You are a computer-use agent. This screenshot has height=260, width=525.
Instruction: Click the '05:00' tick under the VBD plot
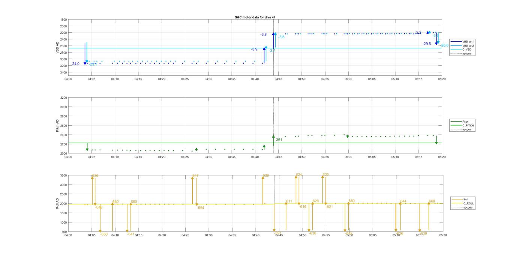pyautogui.click(x=348, y=79)
